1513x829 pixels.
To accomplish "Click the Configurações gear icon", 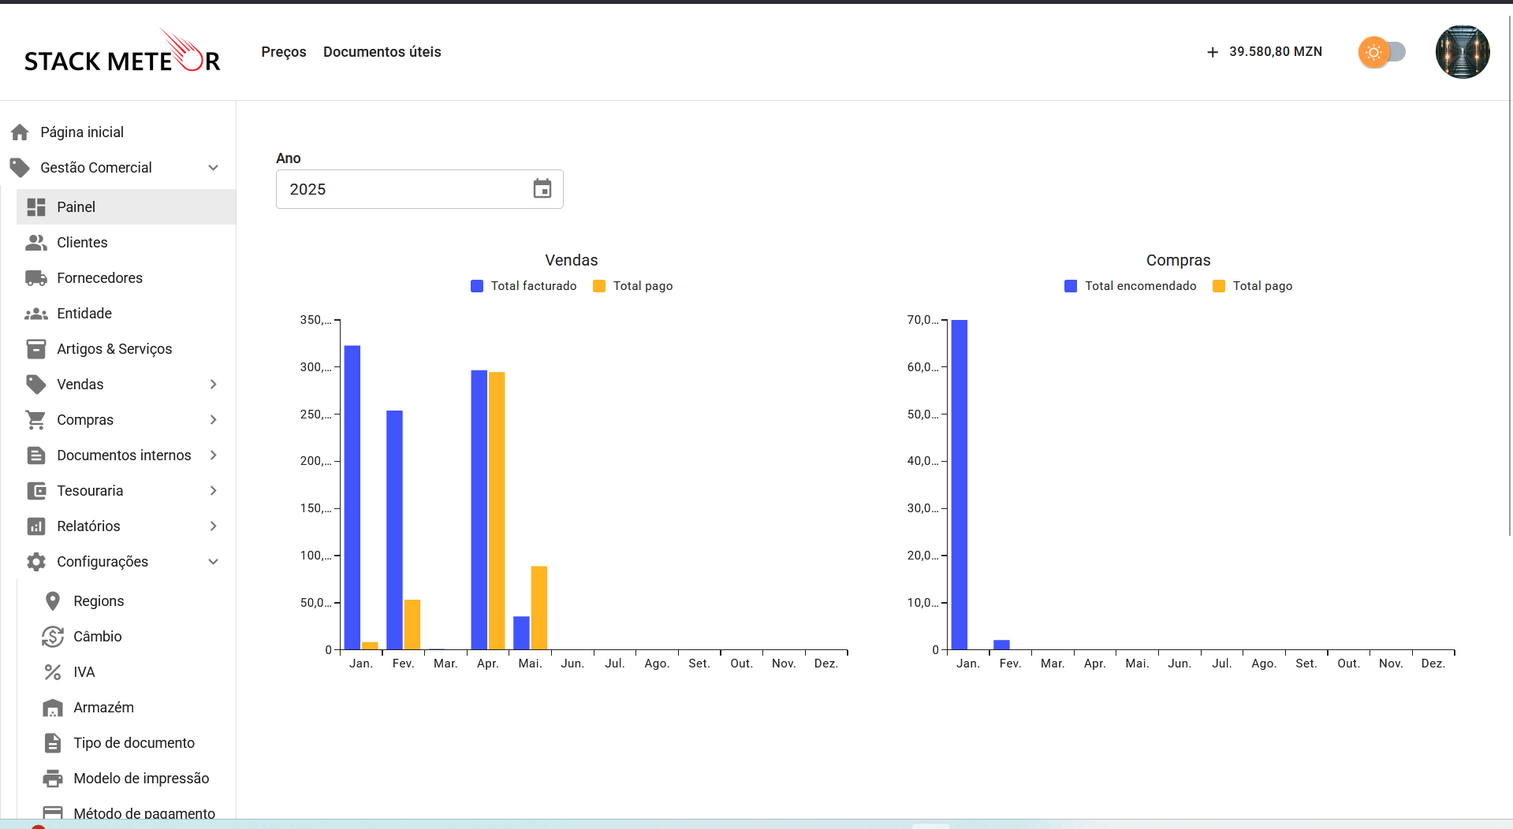I will click(36, 561).
